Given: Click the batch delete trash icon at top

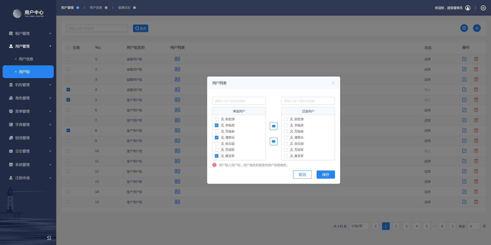Looking at the screenshot, I should 464,28.
